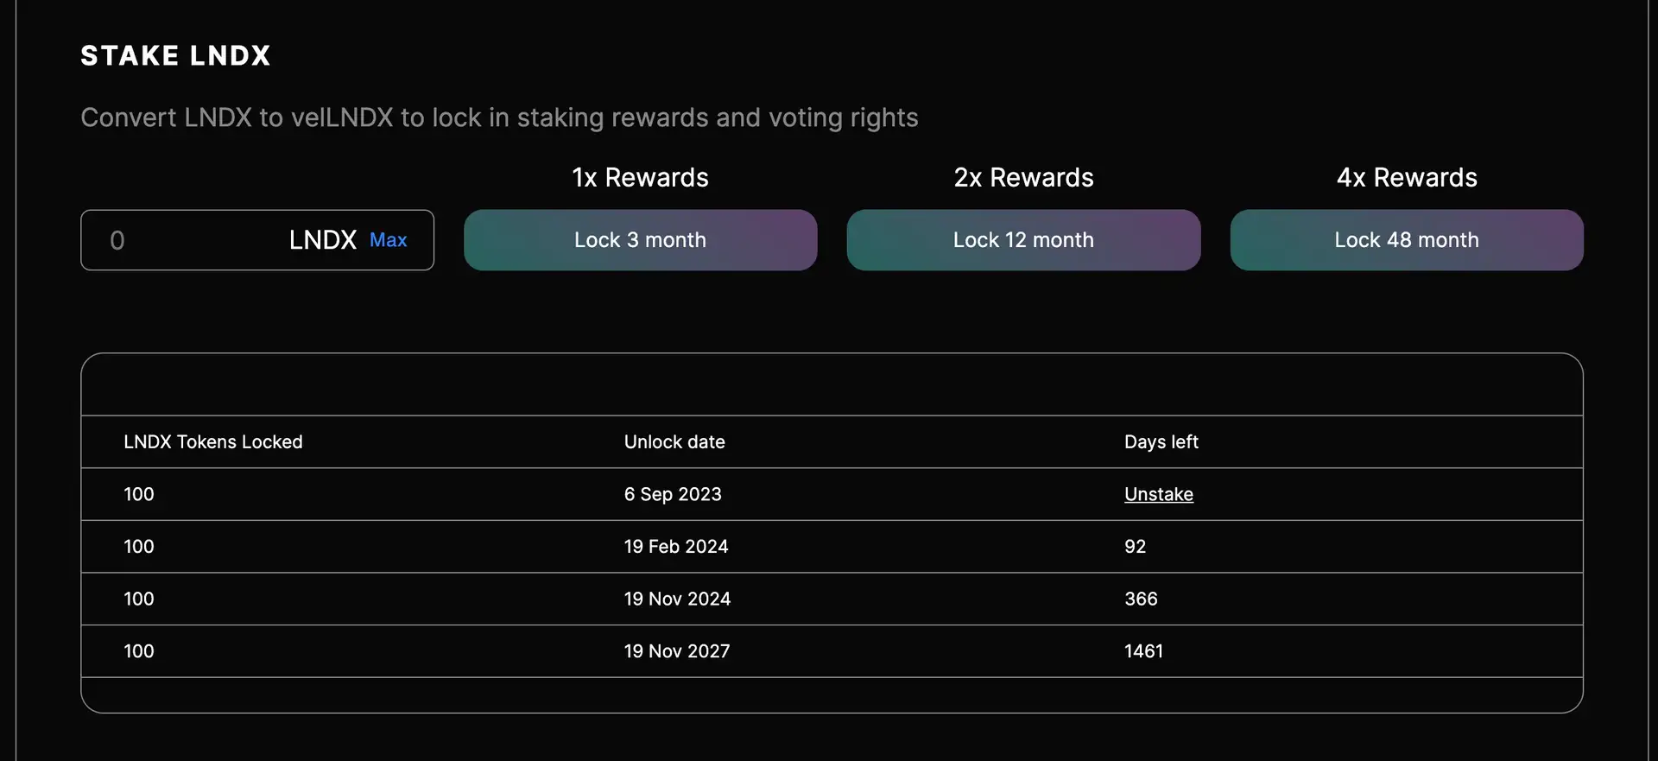Click the 1461 days left value

tap(1143, 651)
